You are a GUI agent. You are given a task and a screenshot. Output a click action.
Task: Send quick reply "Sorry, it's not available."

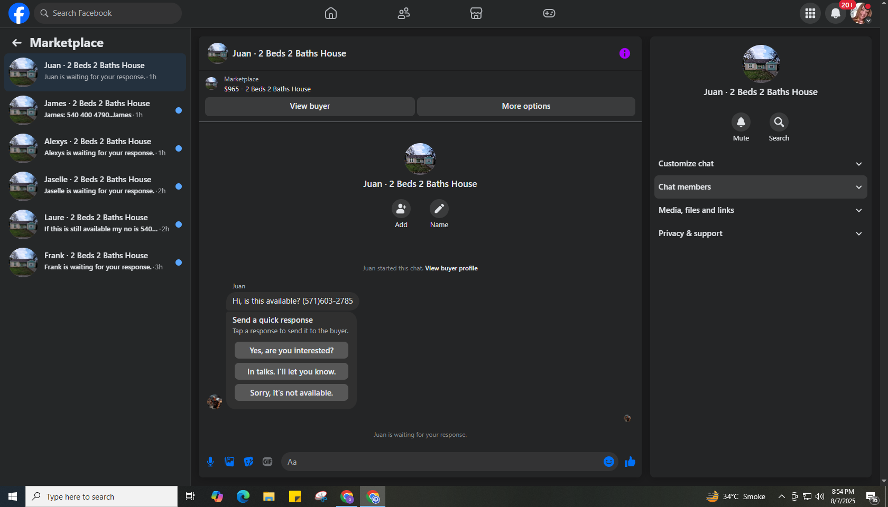pyautogui.click(x=291, y=392)
